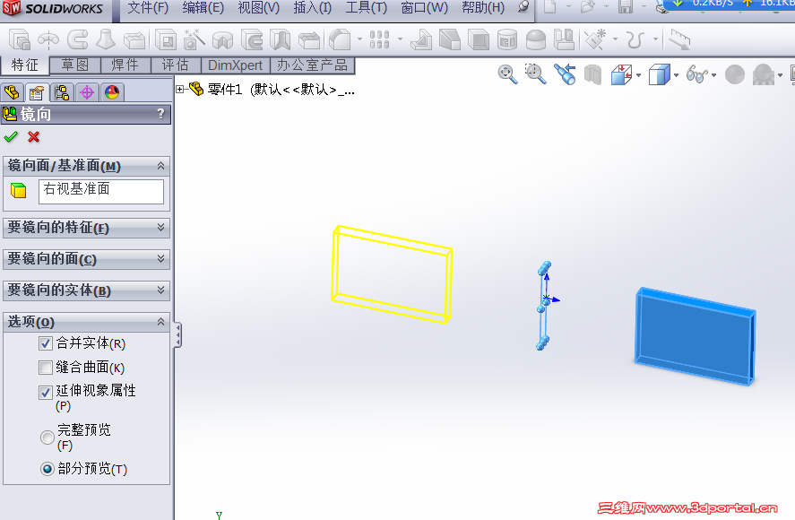The image size is (795, 520).
Task: Open PropertyManager panel tab
Action: pyautogui.click(x=37, y=92)
